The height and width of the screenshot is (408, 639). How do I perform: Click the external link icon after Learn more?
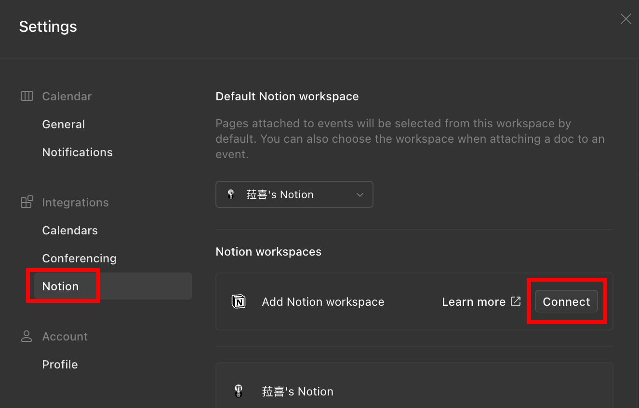(516, 301)
